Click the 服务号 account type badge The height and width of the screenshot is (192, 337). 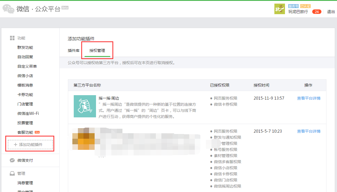tap(293, 6)
